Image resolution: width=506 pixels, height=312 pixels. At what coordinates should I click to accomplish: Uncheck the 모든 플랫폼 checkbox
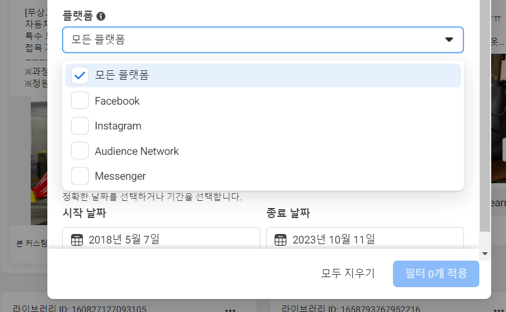tap(80, 76)
